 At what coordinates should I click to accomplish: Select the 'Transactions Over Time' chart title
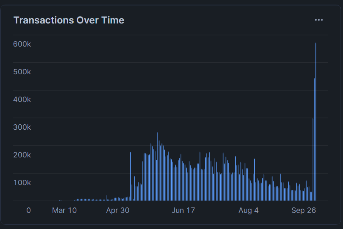point(69,20)
